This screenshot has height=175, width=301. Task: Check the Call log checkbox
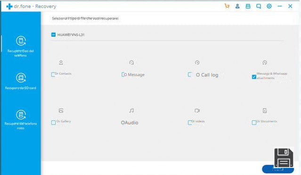(x=190, y=75)
